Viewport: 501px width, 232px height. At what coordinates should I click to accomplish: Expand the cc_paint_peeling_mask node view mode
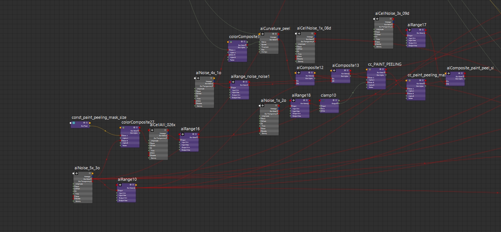423,80
